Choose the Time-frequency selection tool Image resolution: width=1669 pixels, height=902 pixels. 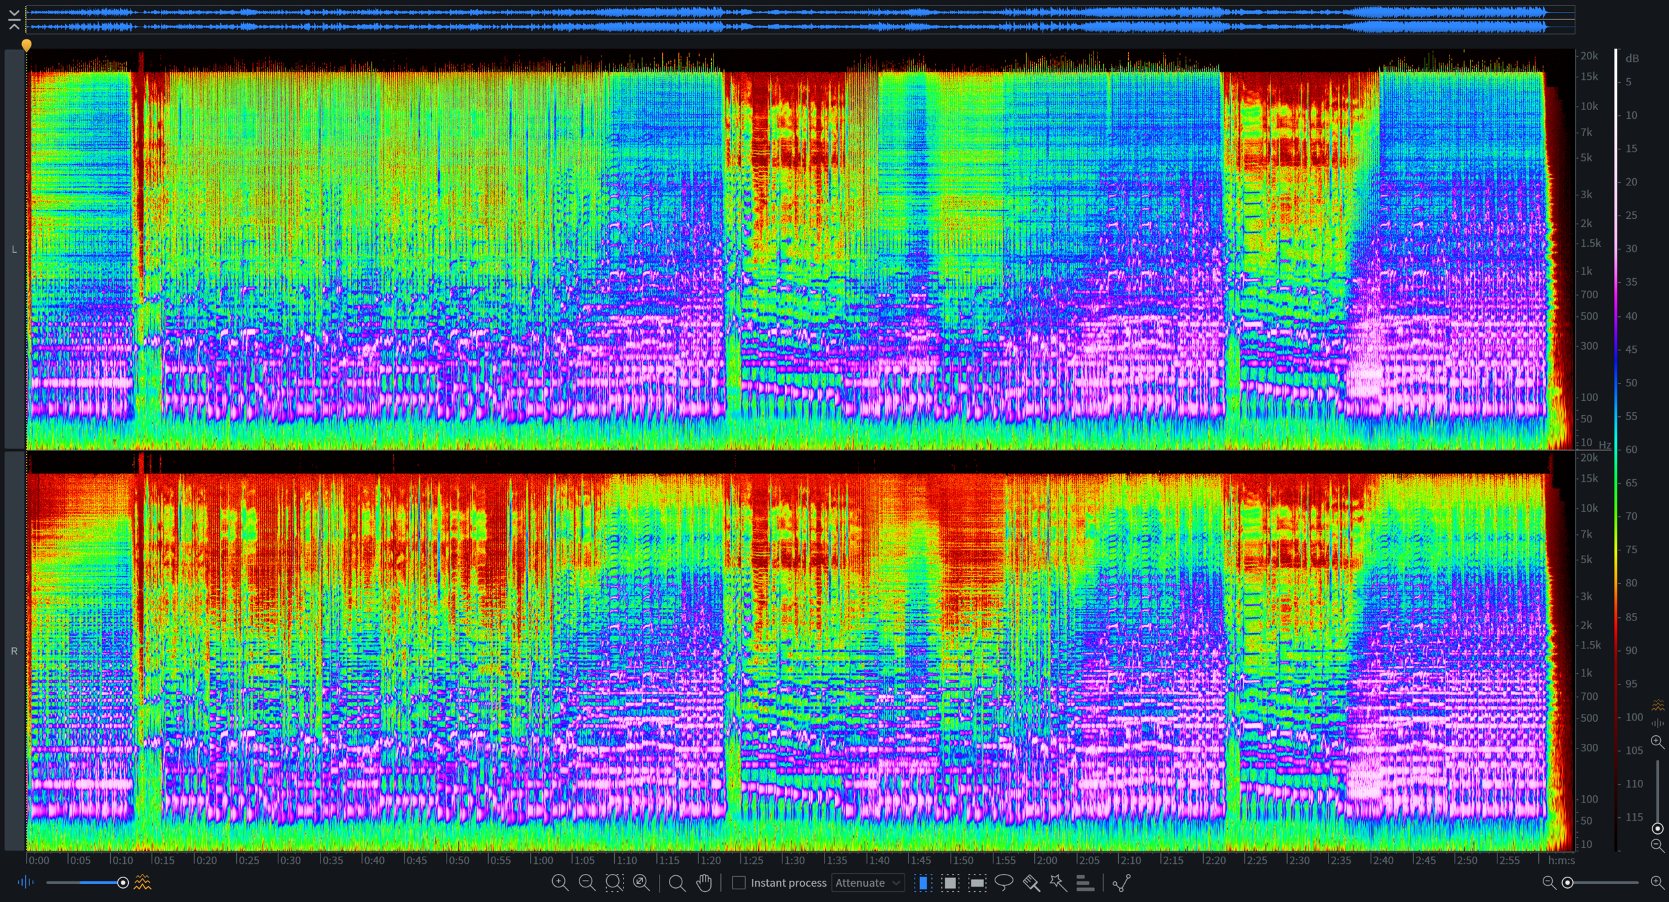click(950, 883)
